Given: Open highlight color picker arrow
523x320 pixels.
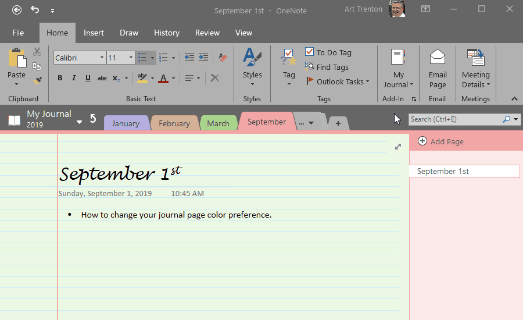Looking at the screenshot, I should coord(152,78).
